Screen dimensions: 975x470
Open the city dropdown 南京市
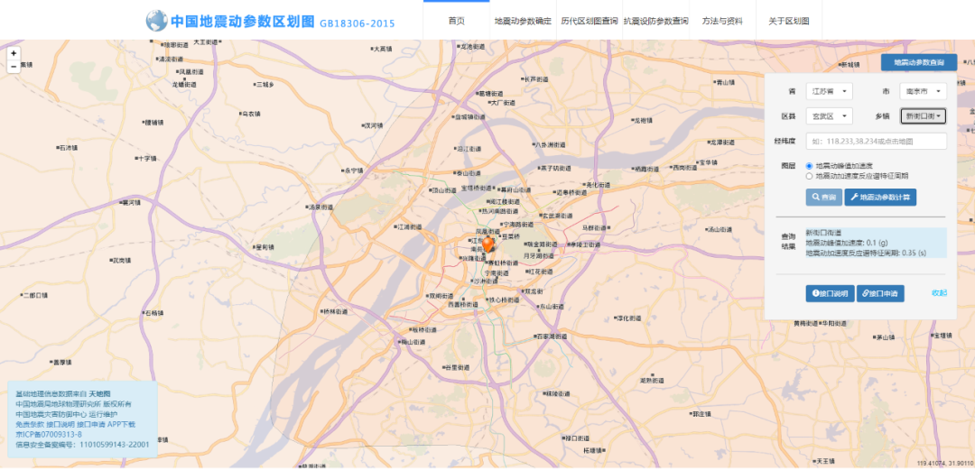click(923, 92)
